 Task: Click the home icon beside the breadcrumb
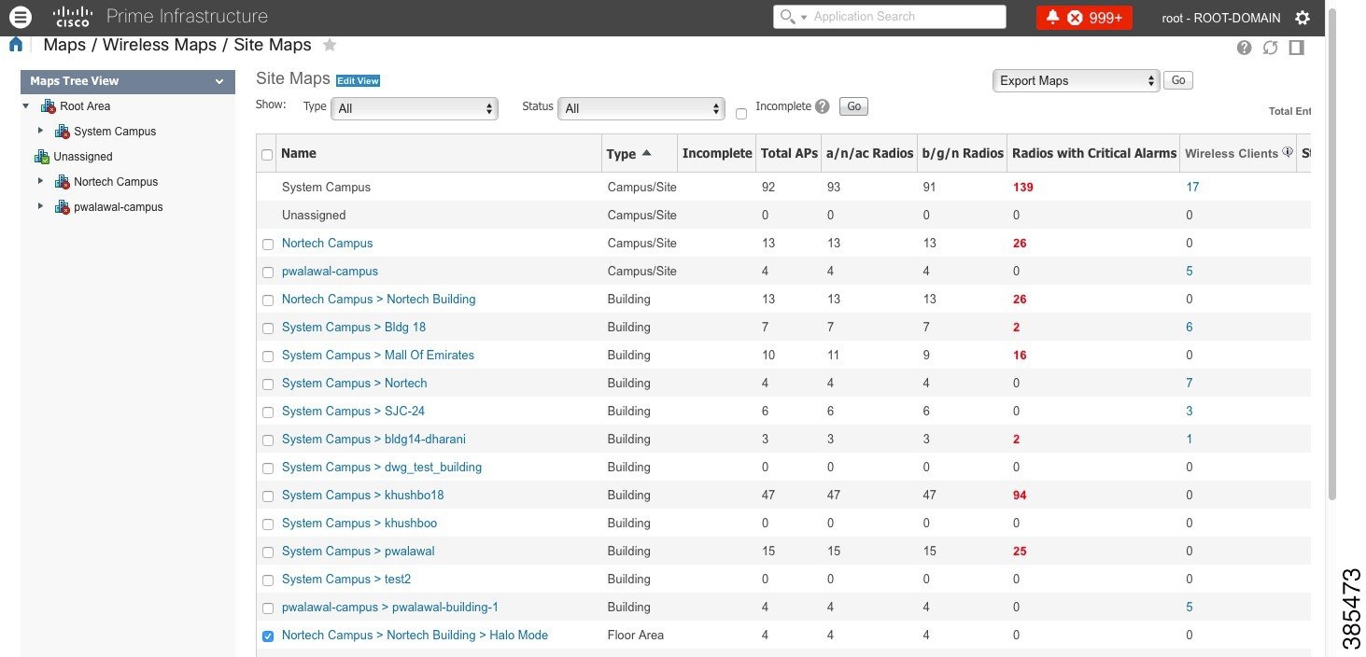pyautogui.click(x=15, y=44)
